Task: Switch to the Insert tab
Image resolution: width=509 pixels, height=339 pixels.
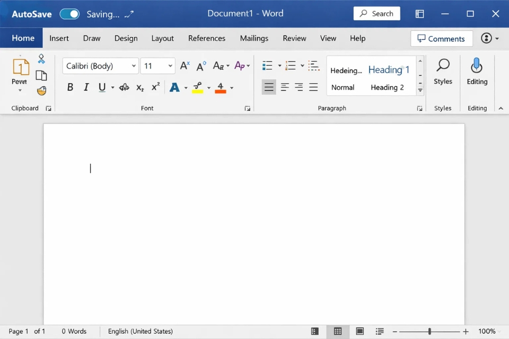Action: click(x=59, y=38)
